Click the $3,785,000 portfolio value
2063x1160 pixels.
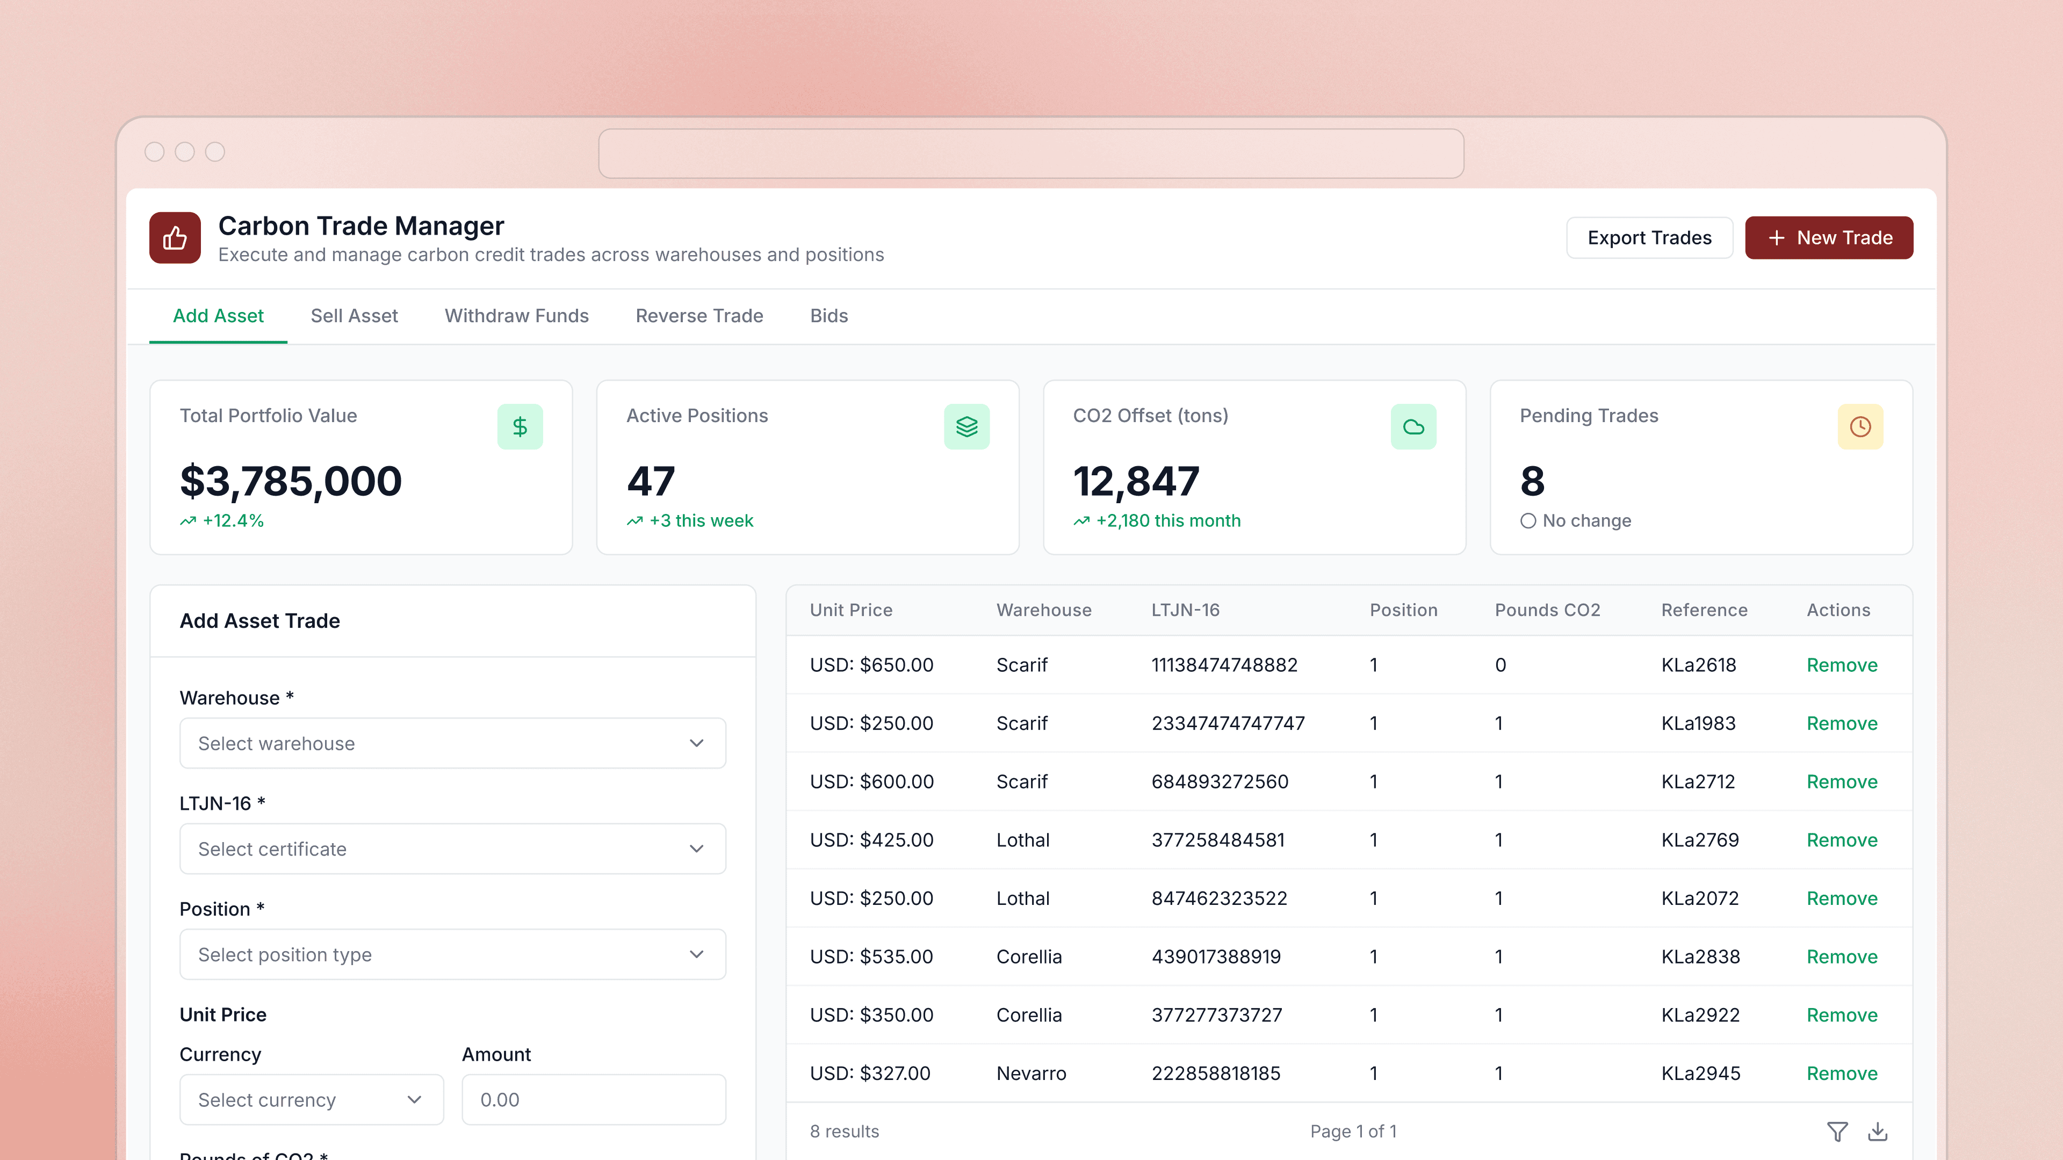[x=291, y=481]
